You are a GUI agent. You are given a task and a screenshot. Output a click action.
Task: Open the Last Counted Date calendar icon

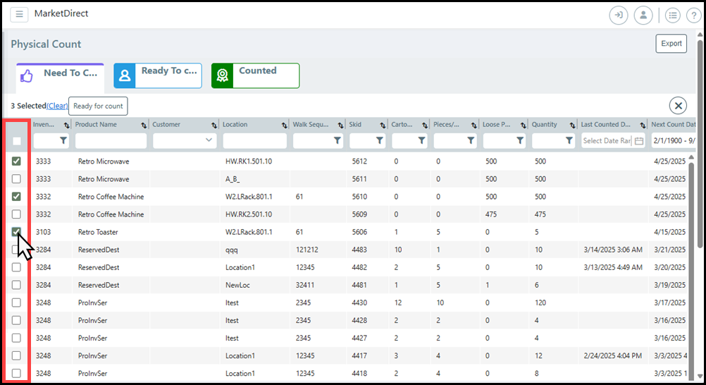638,141
